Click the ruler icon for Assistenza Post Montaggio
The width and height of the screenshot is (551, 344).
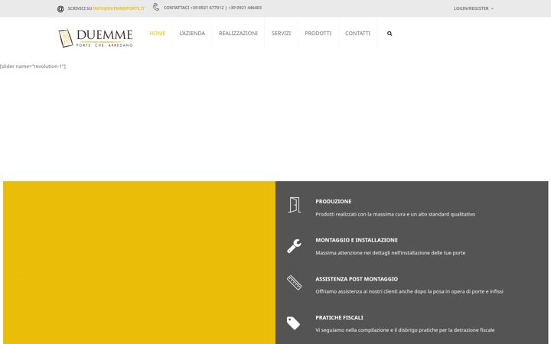coord(295,283)
